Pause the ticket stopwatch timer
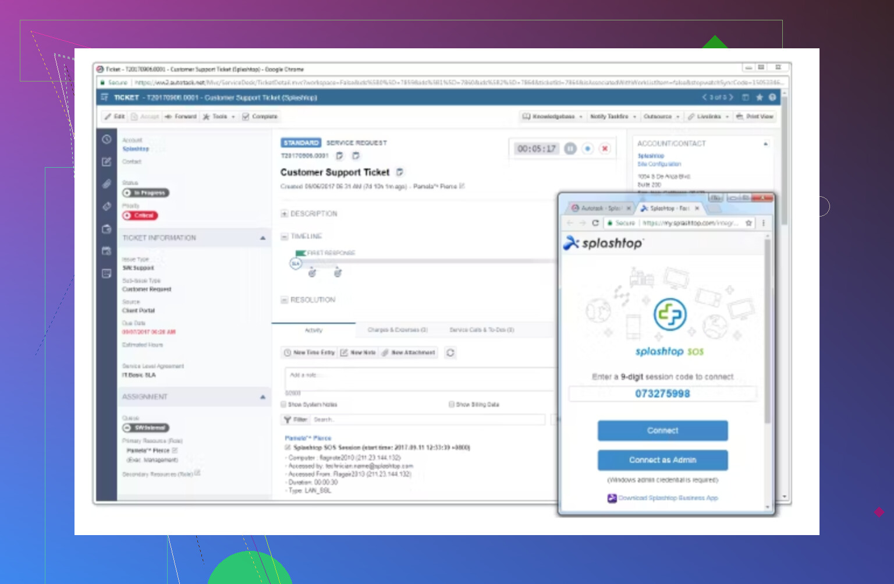Image resolution: width=894 pixels, height=584 pixels. click(570, 148)
